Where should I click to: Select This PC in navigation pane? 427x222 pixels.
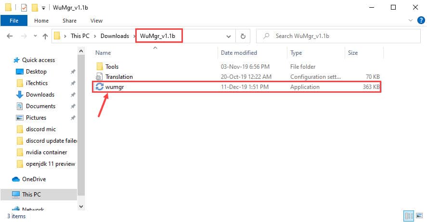click(x=31, y=195)
